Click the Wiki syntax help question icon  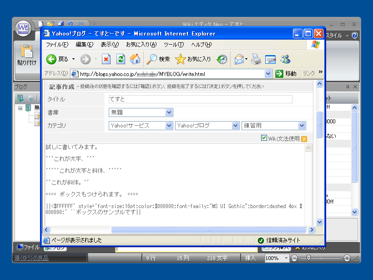[304, 139]
